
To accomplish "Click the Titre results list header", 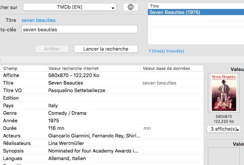I will click(196, 6).
